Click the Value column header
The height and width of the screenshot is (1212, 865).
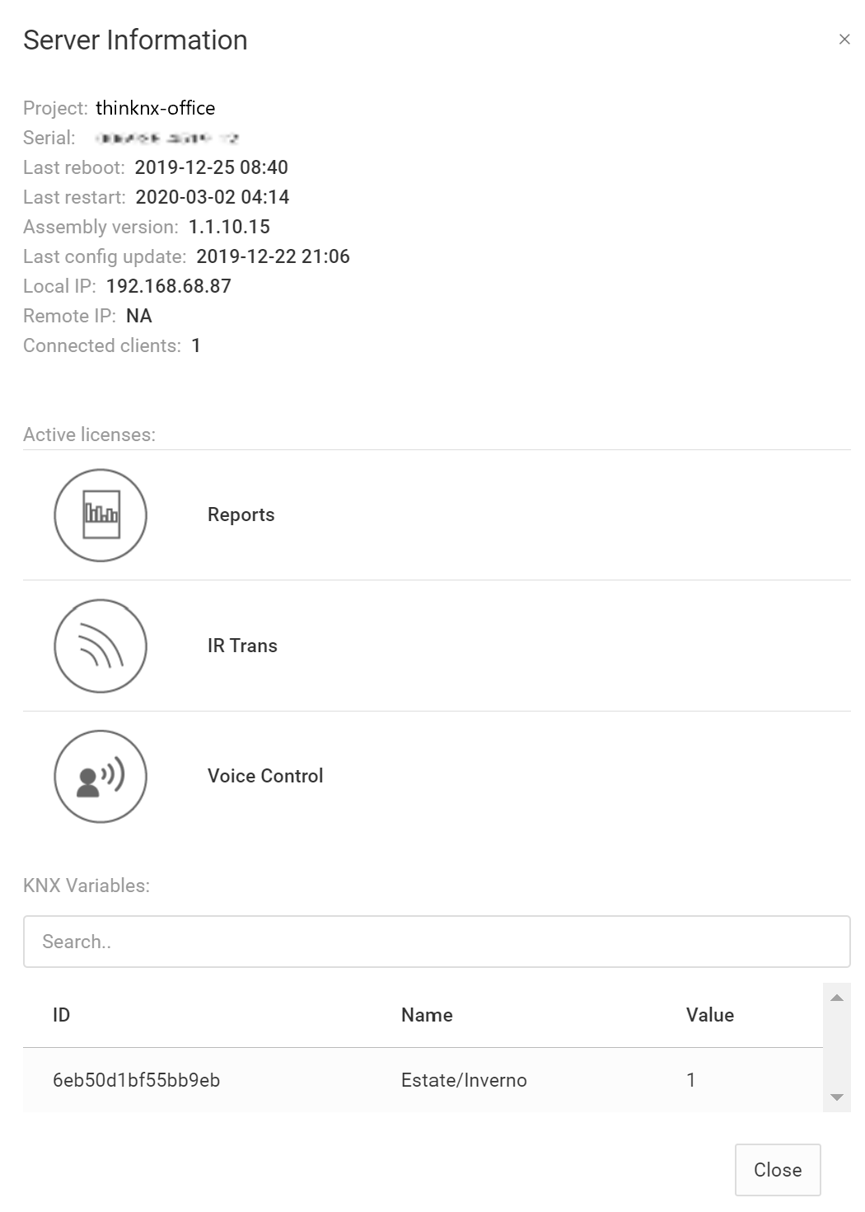[x=710, y=1015]
